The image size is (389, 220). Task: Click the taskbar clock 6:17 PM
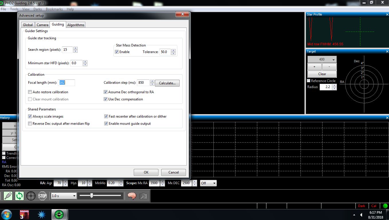[376, 213]
